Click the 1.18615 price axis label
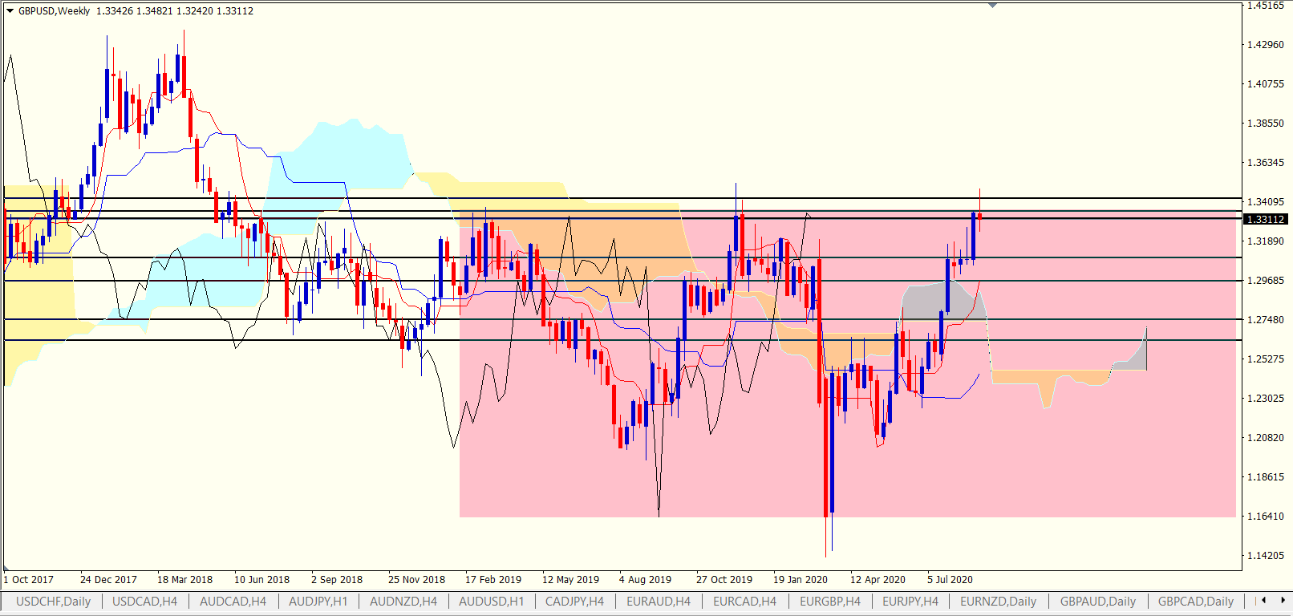The image size is (1293, 616). (x=1265, y=476)
